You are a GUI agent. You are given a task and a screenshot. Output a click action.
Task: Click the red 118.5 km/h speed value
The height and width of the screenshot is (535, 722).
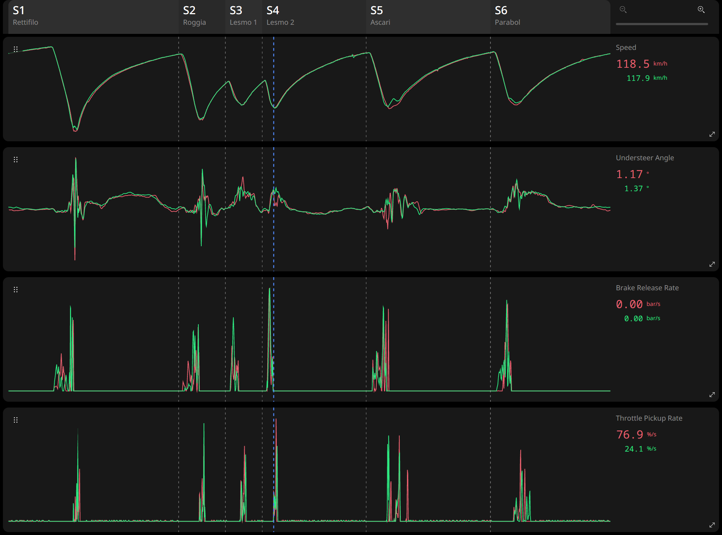[642, 64]
